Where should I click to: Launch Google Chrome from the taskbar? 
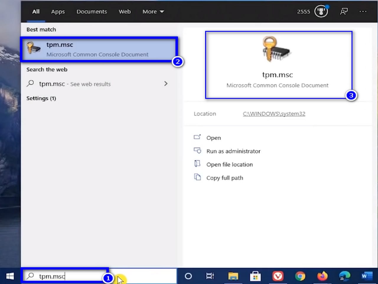300,276
